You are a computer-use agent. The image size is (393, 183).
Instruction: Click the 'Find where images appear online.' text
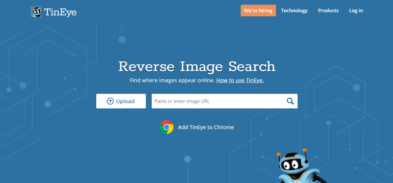click(172, 80)
